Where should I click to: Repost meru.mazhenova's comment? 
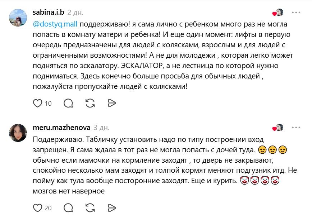(x=90, y=208)
